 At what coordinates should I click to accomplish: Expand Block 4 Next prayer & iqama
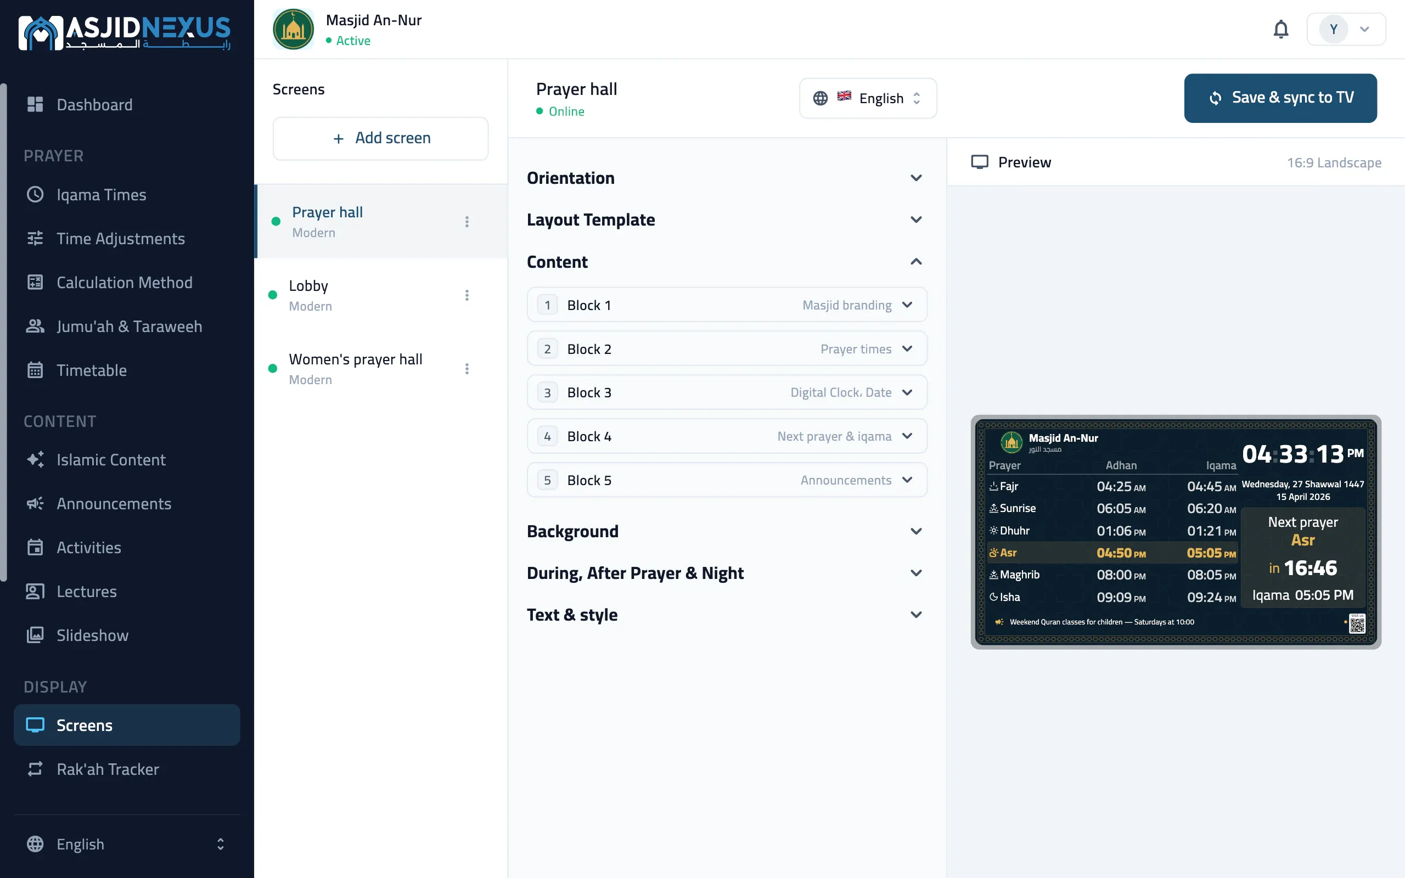point(726,436)
